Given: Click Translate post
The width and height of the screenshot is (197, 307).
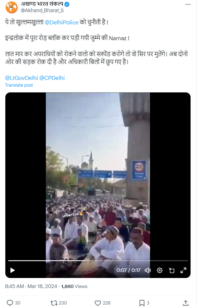Looking at the screenshot, I should tap(19, 85).
